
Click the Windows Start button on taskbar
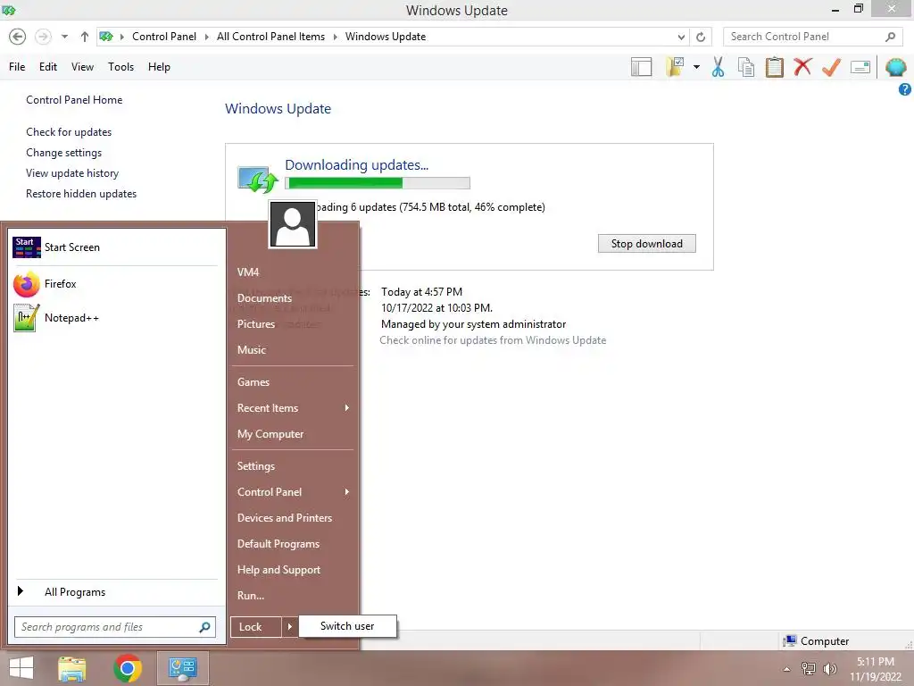pos(21,668)
